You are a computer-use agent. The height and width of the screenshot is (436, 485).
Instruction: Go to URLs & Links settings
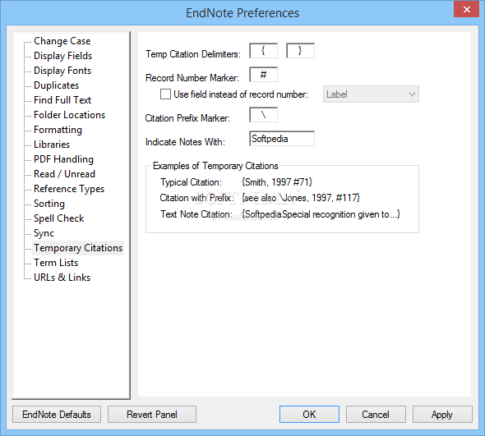click(x=62, y=278)
